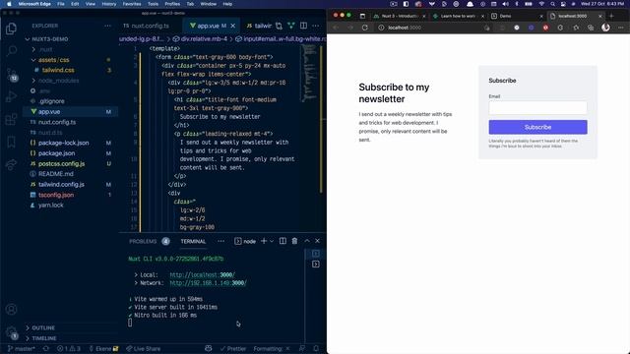The image size is (630, 354).
Task: Switch to Nuxt 3 Introduction browser tab
Action: coord(399,16)
